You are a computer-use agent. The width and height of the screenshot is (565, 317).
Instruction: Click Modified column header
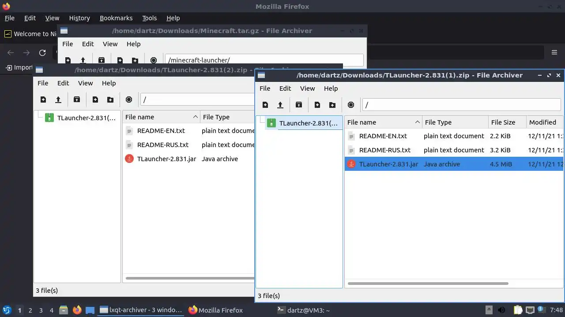545,122
